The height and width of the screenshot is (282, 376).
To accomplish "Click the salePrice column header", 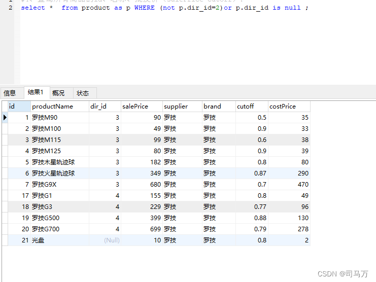I will pos(142,107).
